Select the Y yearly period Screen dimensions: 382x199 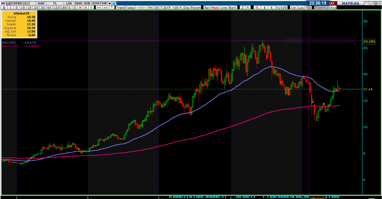pos(91,8)
